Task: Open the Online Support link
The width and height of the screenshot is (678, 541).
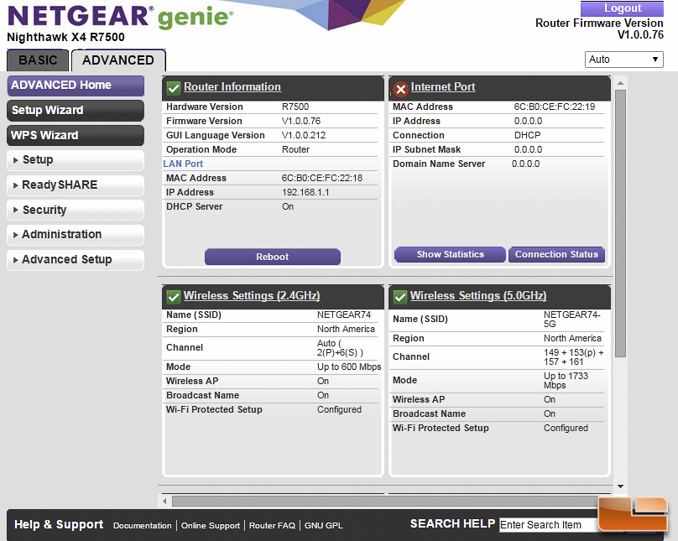Action: (210, 526)
